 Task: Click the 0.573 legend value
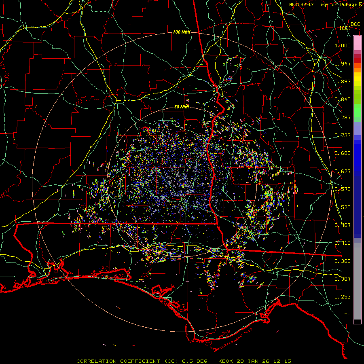click(343, 189)
